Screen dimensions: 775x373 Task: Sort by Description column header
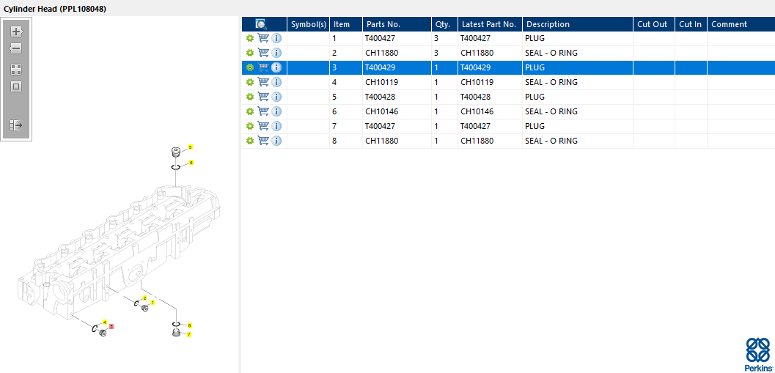(x=578, y=24)
